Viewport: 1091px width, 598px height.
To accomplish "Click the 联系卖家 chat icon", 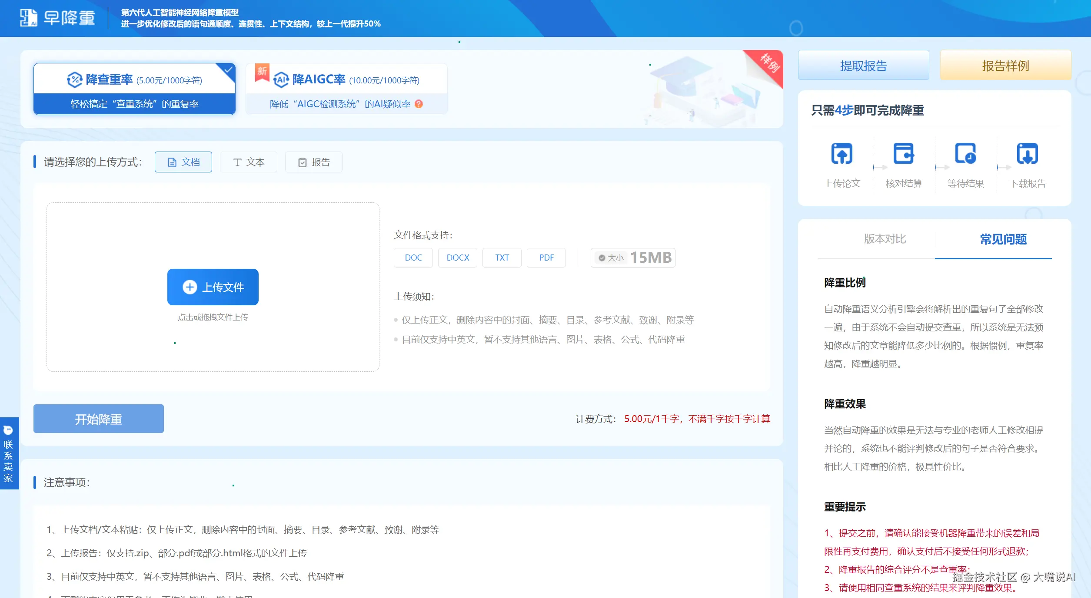I will click(8, 430).
